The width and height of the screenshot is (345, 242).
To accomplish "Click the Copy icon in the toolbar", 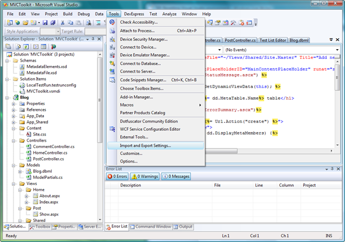I will click(x=71, y=23).
